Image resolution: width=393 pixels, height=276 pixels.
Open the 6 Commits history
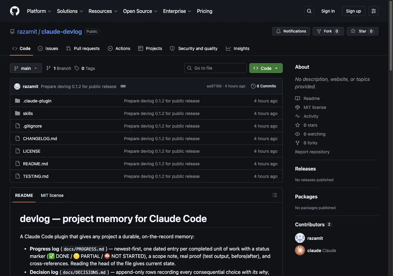(x=263, y=86)
